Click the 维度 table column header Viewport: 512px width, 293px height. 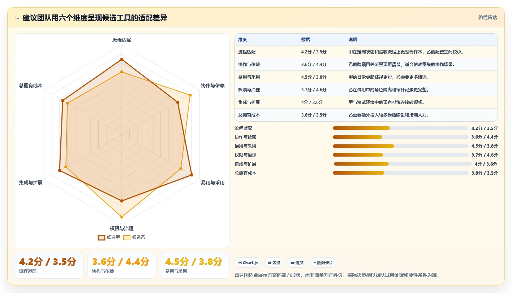[266, 39]
